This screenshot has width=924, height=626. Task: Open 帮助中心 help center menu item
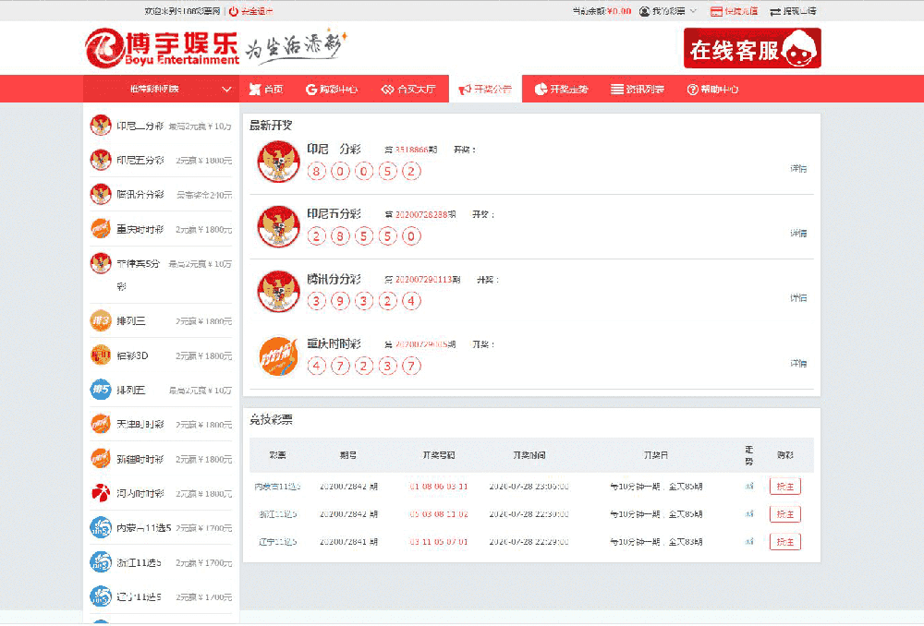pyautogui.click(x=712, y=90)
